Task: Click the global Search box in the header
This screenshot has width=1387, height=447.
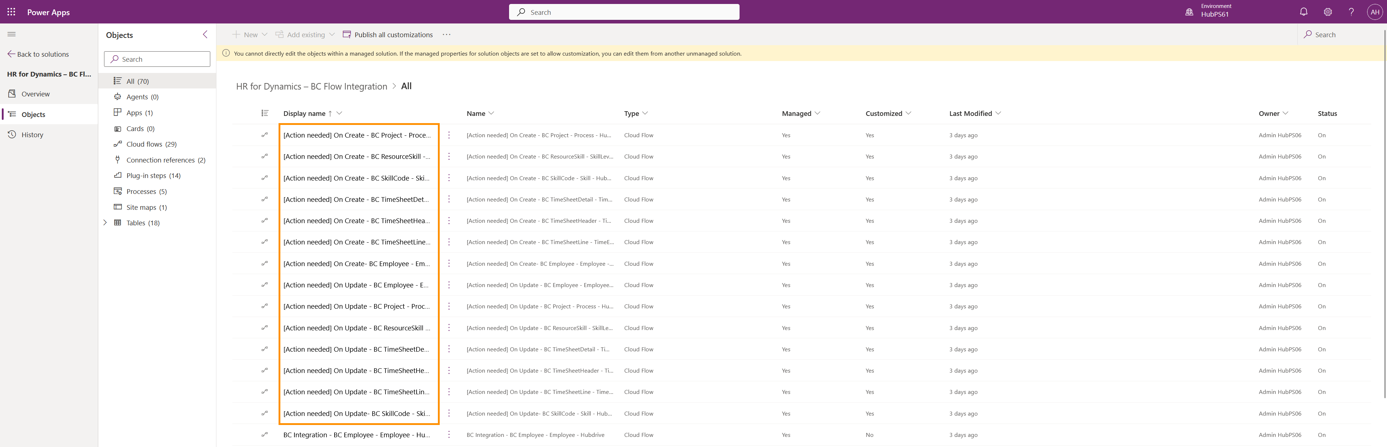Action: [x=624, y=12]
